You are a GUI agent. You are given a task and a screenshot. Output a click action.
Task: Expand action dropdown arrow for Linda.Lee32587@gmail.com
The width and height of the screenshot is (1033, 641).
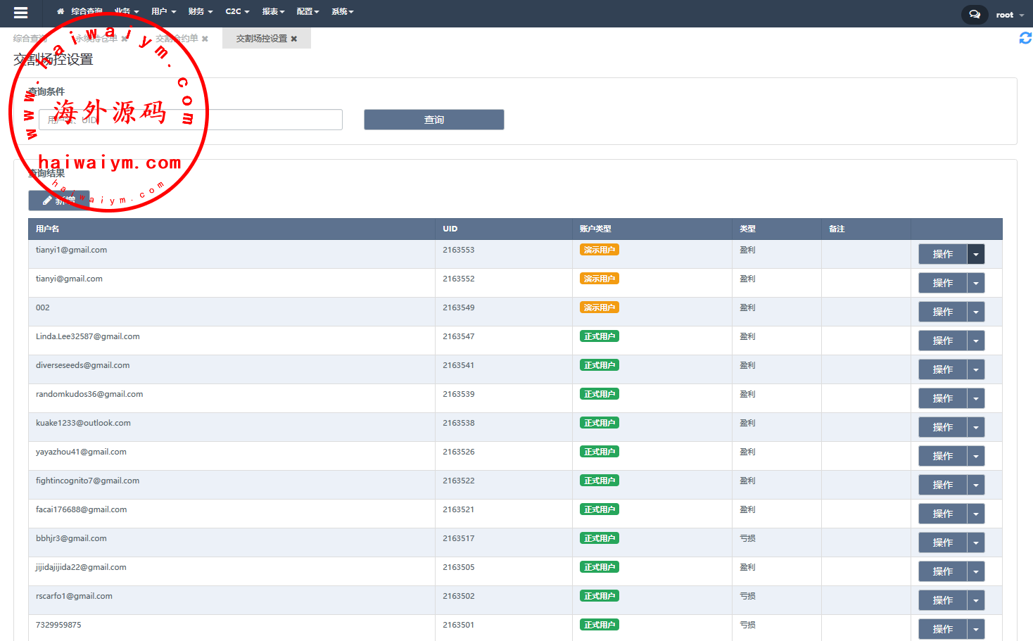[x=975, y=341]
